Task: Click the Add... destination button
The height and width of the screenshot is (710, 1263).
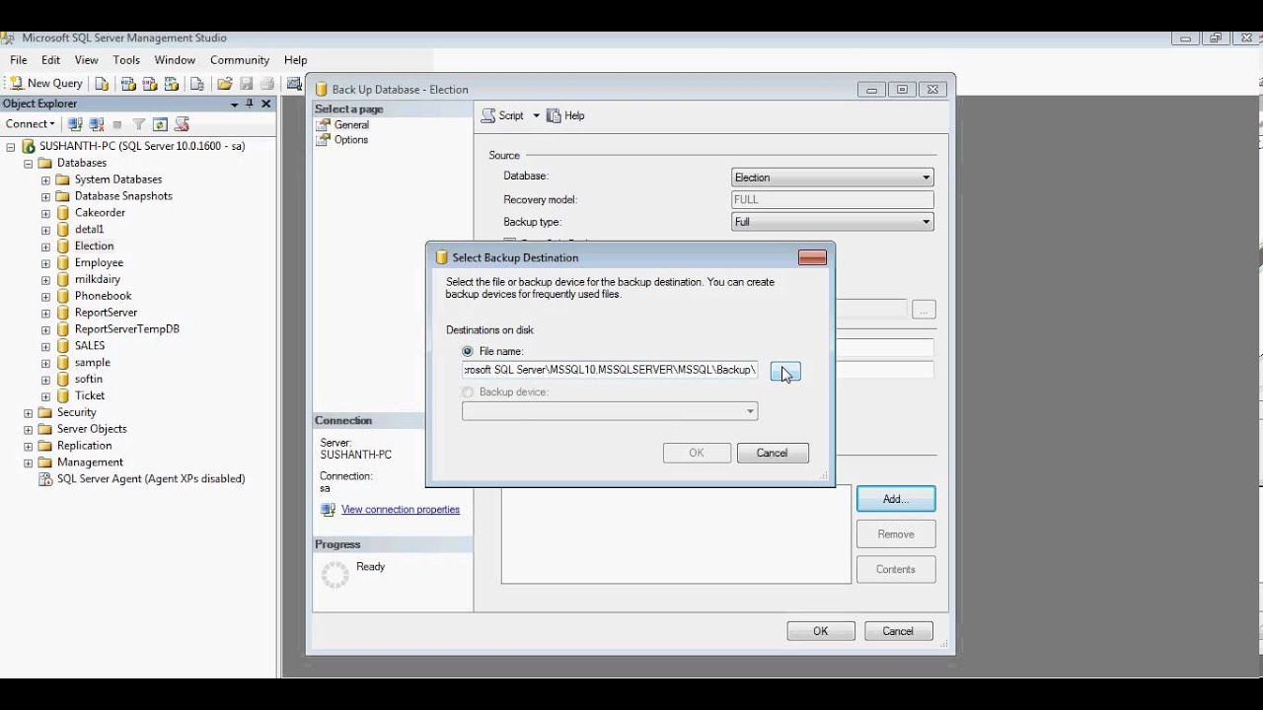Action: click(896, 499)
